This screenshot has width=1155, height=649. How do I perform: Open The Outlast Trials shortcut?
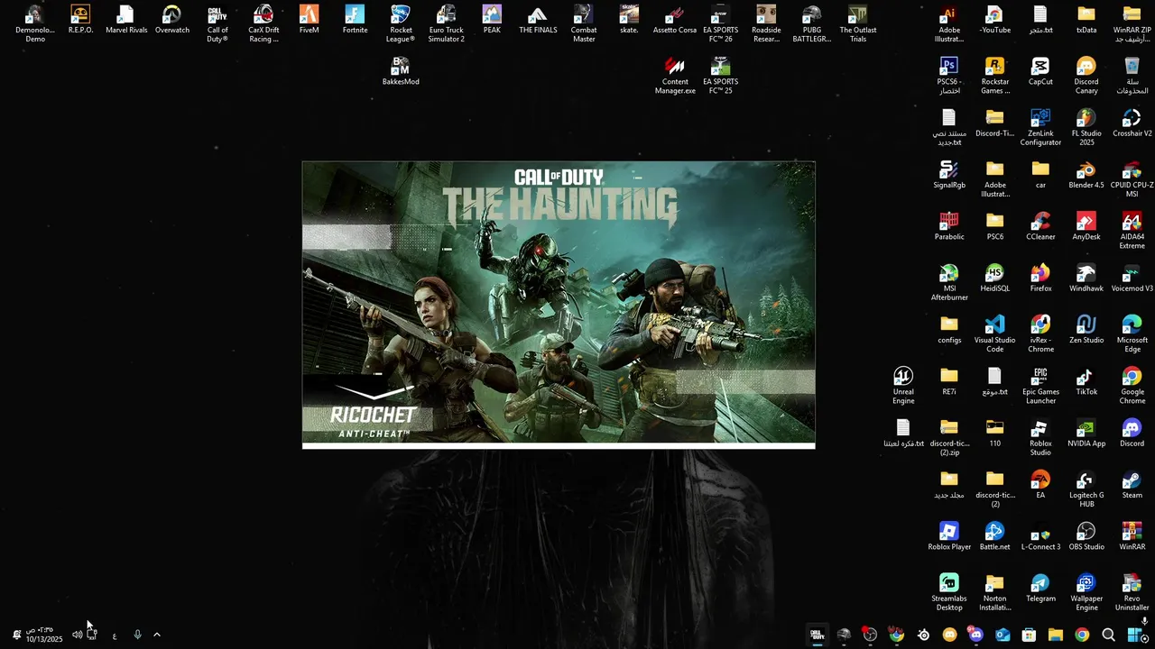(858, 23)
